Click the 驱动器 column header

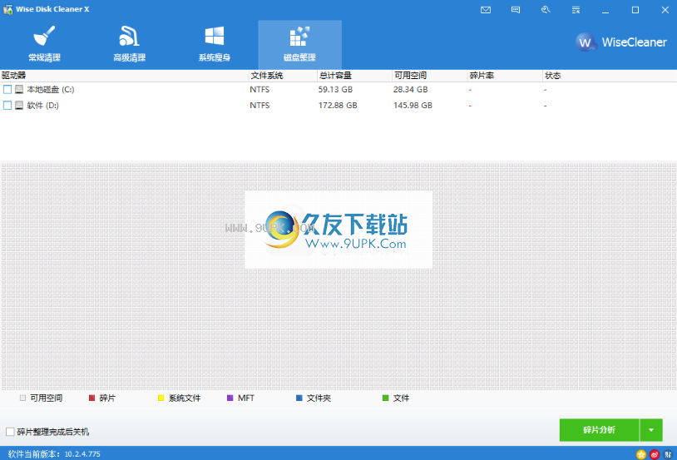click(125, 76)
